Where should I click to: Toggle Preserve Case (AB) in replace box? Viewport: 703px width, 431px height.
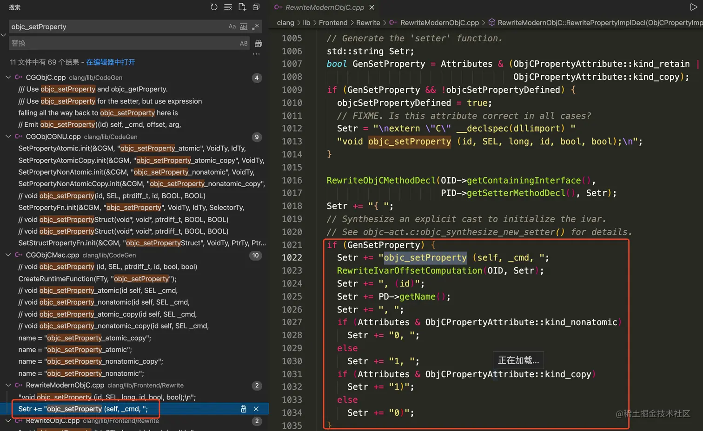click(x=244, y=43)
